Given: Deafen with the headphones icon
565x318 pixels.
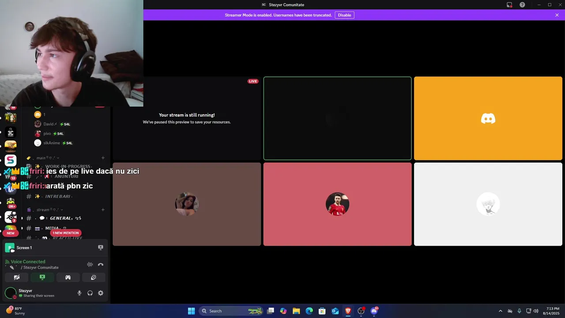Looking at the screenshot, I should click(x=90, y=293).
